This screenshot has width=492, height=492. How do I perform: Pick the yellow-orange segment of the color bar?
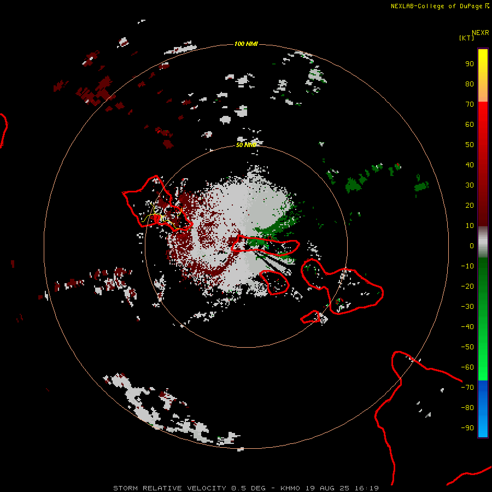coord(483,75)
